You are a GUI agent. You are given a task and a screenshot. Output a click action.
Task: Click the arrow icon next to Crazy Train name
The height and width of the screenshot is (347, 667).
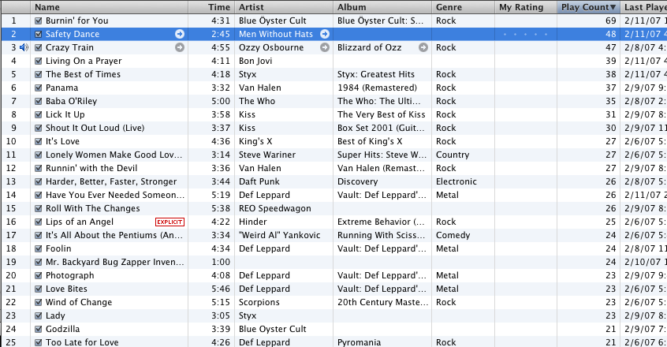tap(180, 47)
